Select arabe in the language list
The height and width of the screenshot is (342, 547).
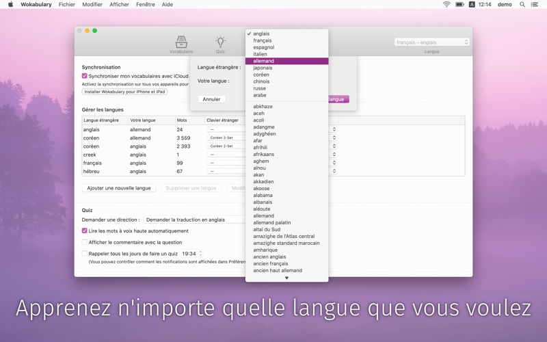coord(286,95)
